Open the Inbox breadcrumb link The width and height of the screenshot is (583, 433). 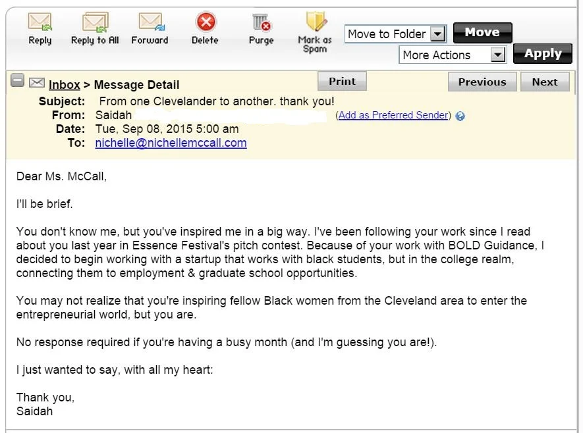(x=64, y=85)
